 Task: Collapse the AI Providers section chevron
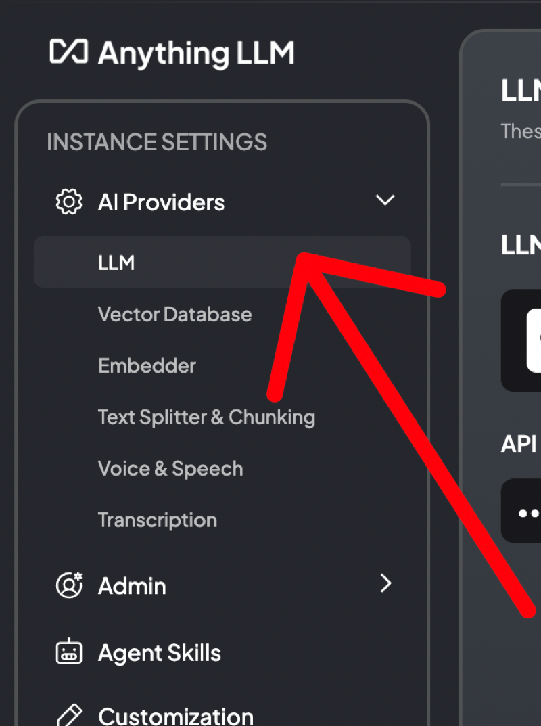point(385,200)
